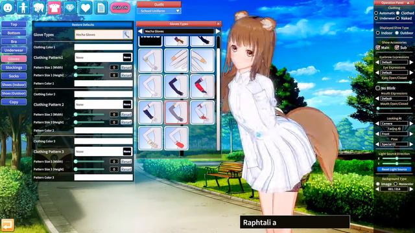Toggle Sub accessories visibility

397,47
